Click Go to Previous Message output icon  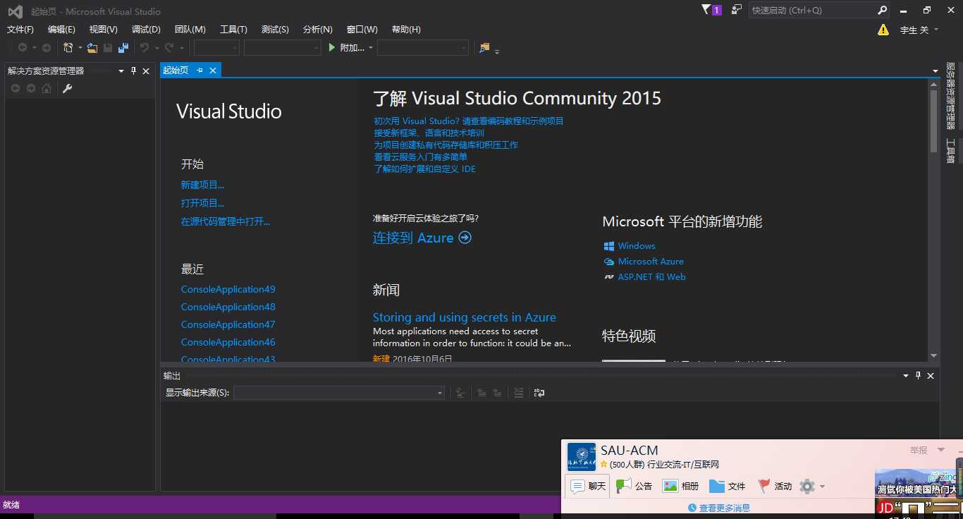tap(482, 393)
